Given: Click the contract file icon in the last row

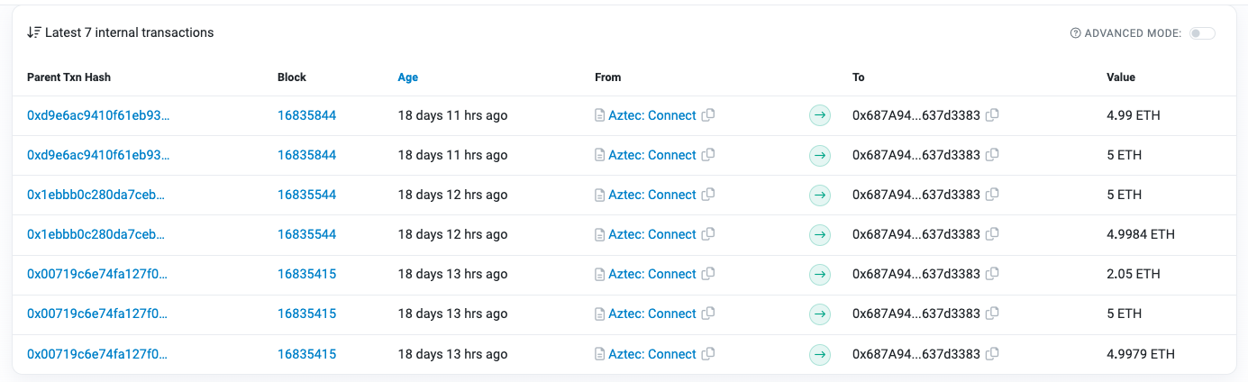Looking at the screenshot, I should [599, 354].
